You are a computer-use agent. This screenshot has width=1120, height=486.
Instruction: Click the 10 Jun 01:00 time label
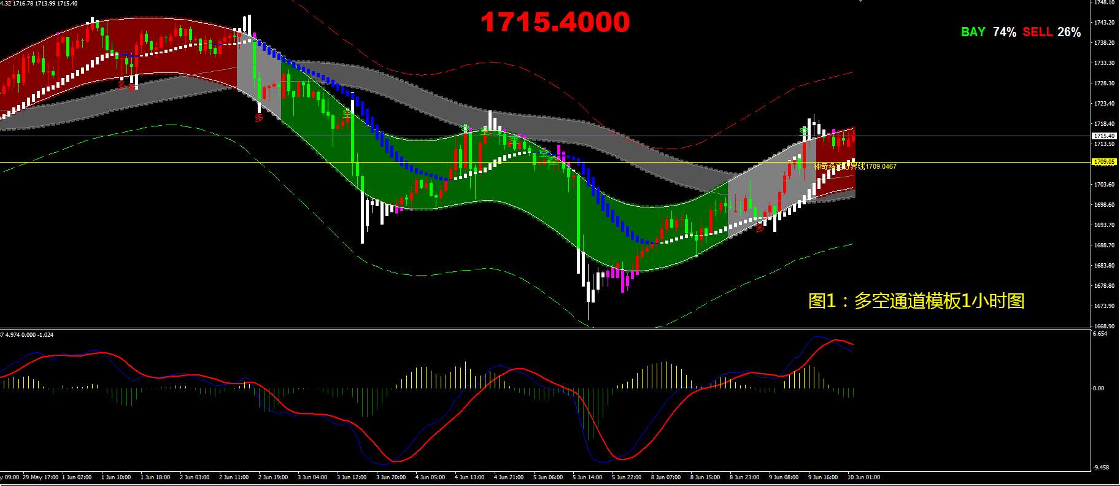point(863,477)
